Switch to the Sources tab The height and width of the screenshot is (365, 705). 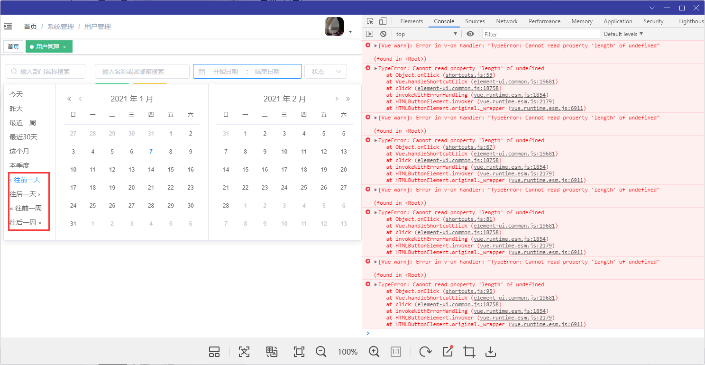pos(475,21)
